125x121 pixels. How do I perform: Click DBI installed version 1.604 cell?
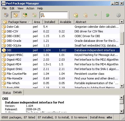(47, 50)
